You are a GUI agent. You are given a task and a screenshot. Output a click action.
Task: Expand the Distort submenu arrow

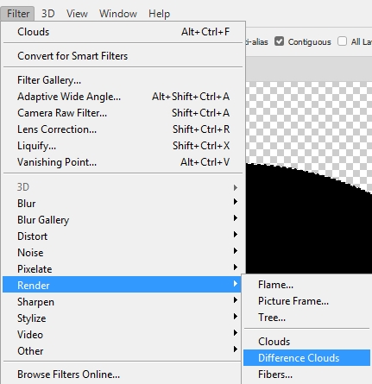(x=236, y=235)
